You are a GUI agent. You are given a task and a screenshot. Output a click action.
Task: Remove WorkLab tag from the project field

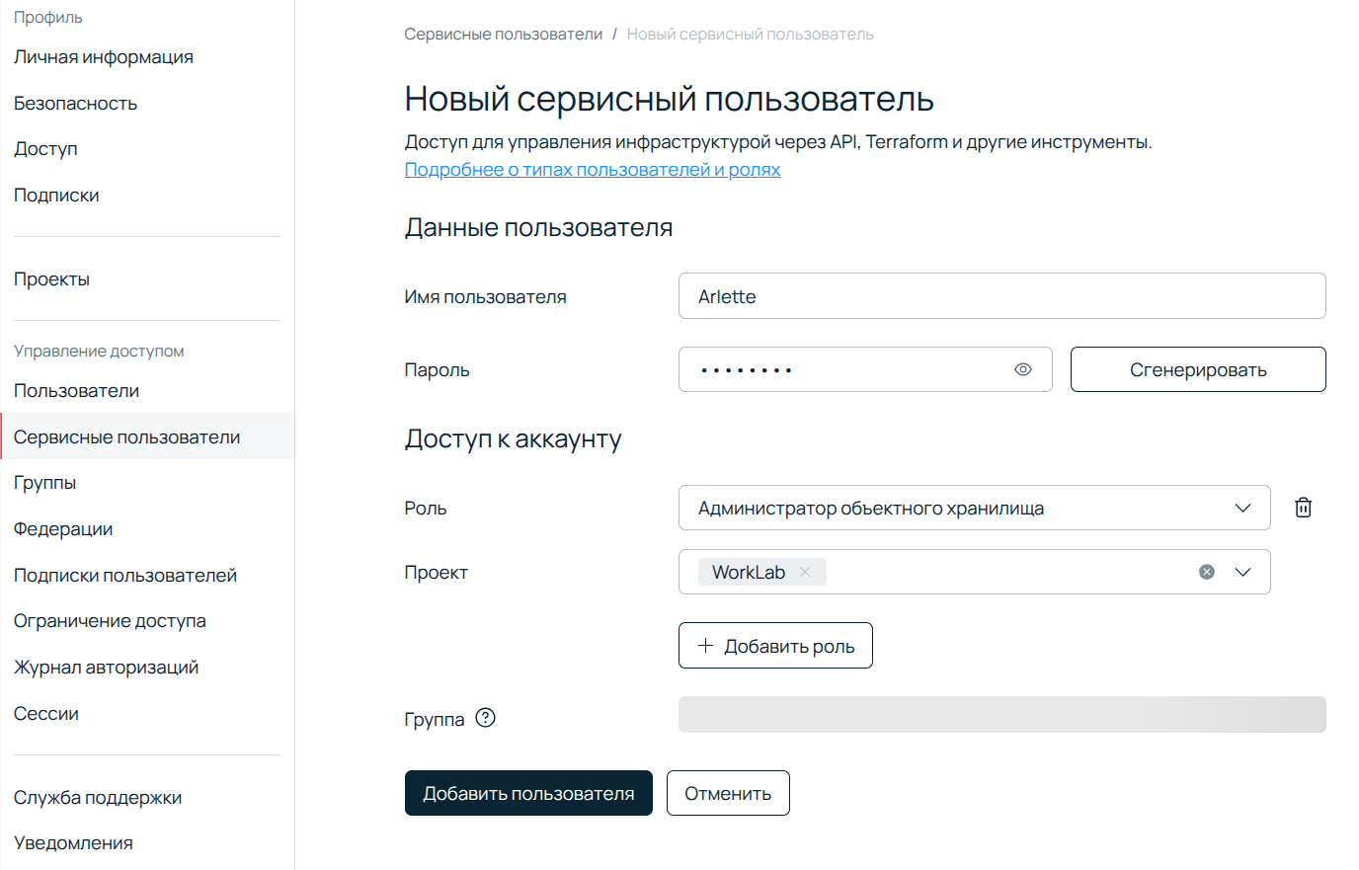[x=805, y=572]
